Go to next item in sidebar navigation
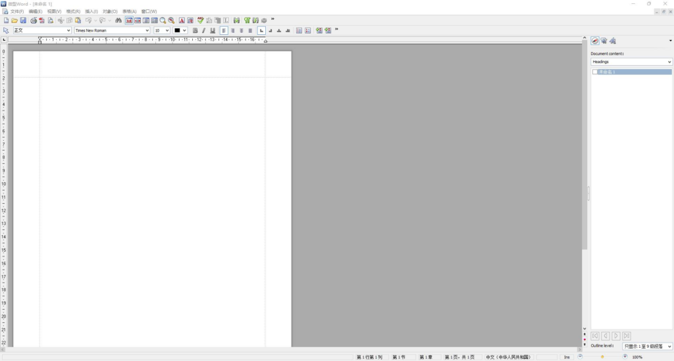This screenshot has width=674, height=361. (616, 336)
